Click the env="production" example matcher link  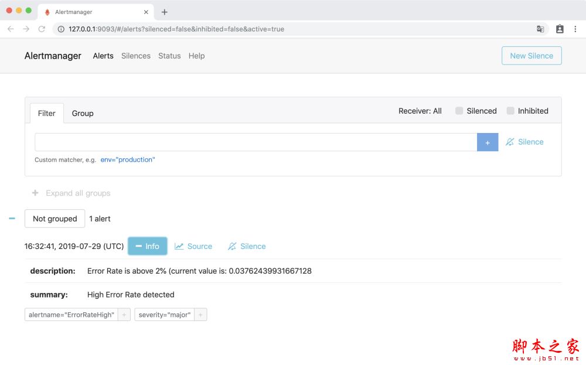(x=128, y=159)
